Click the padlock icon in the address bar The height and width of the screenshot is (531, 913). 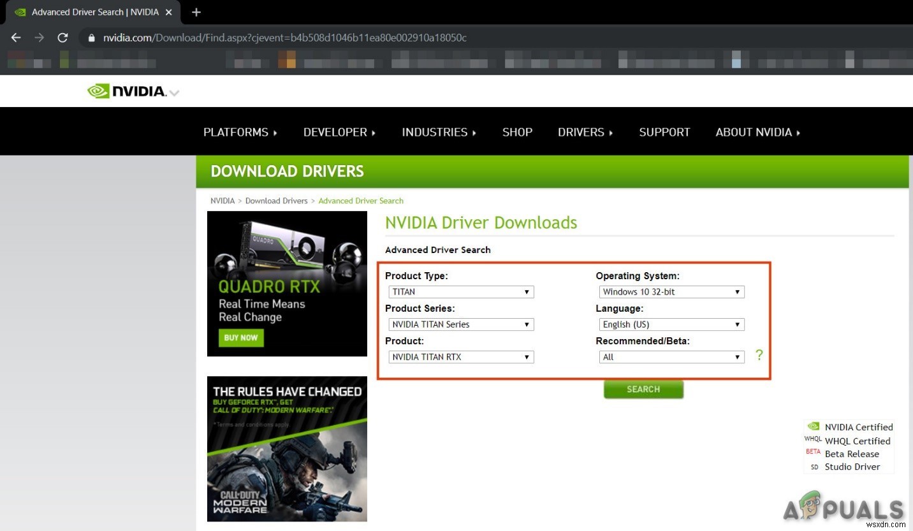(x=91, y=38)
